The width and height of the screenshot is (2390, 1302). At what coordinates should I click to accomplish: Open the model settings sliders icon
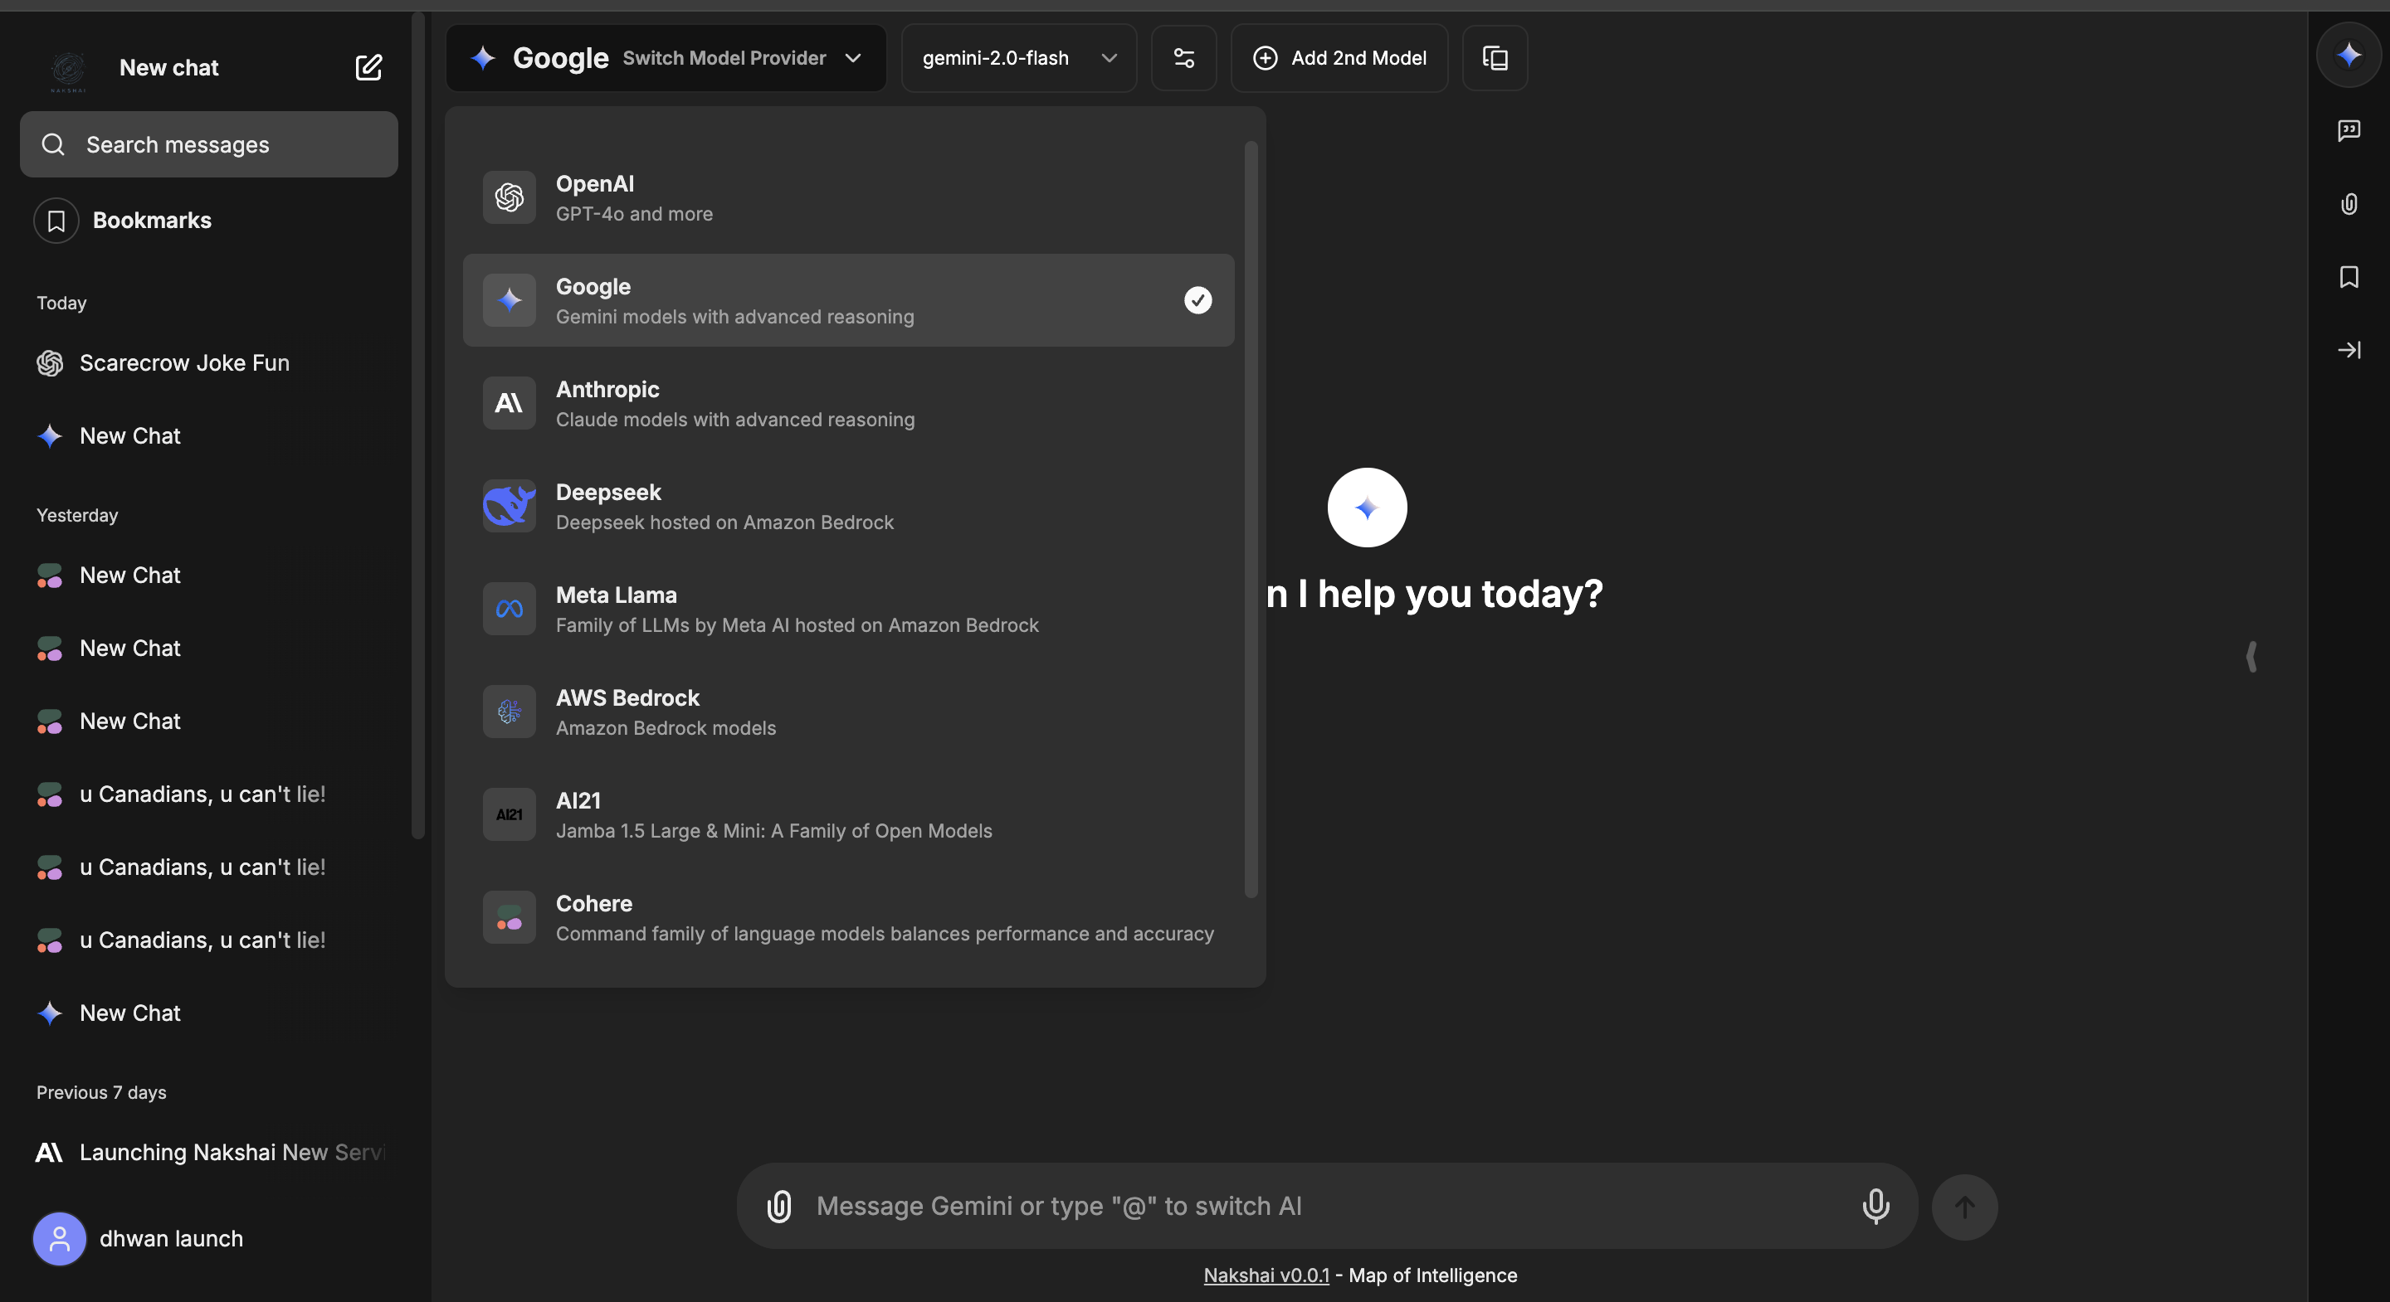click(x=1183, y=58)
